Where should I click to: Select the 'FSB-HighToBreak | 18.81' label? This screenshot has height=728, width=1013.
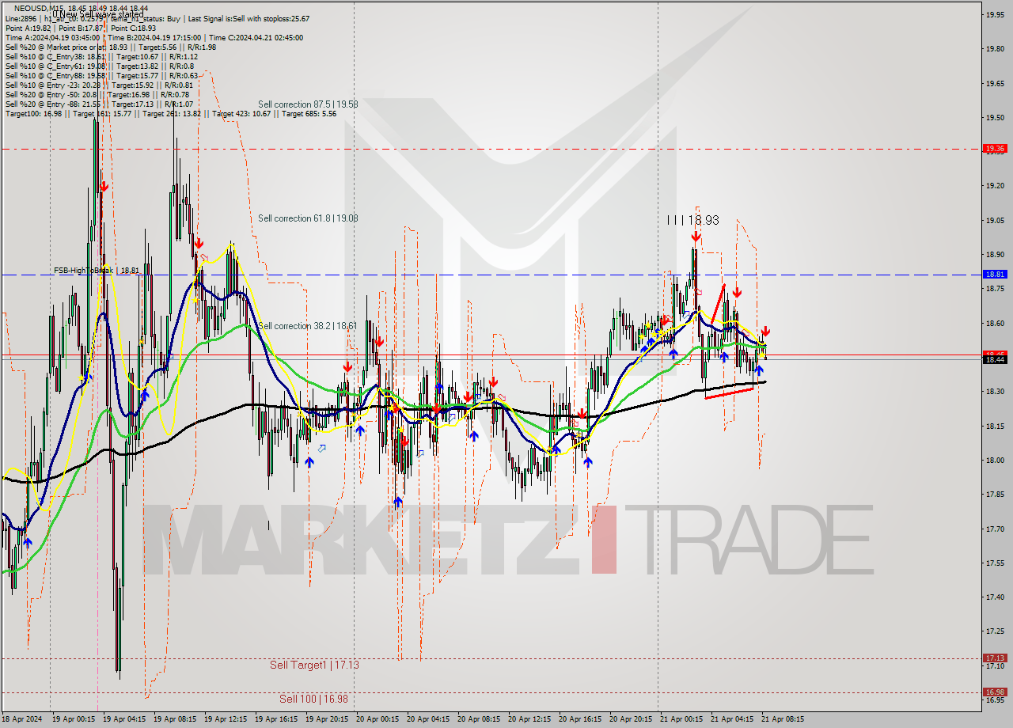pos(97,270)
